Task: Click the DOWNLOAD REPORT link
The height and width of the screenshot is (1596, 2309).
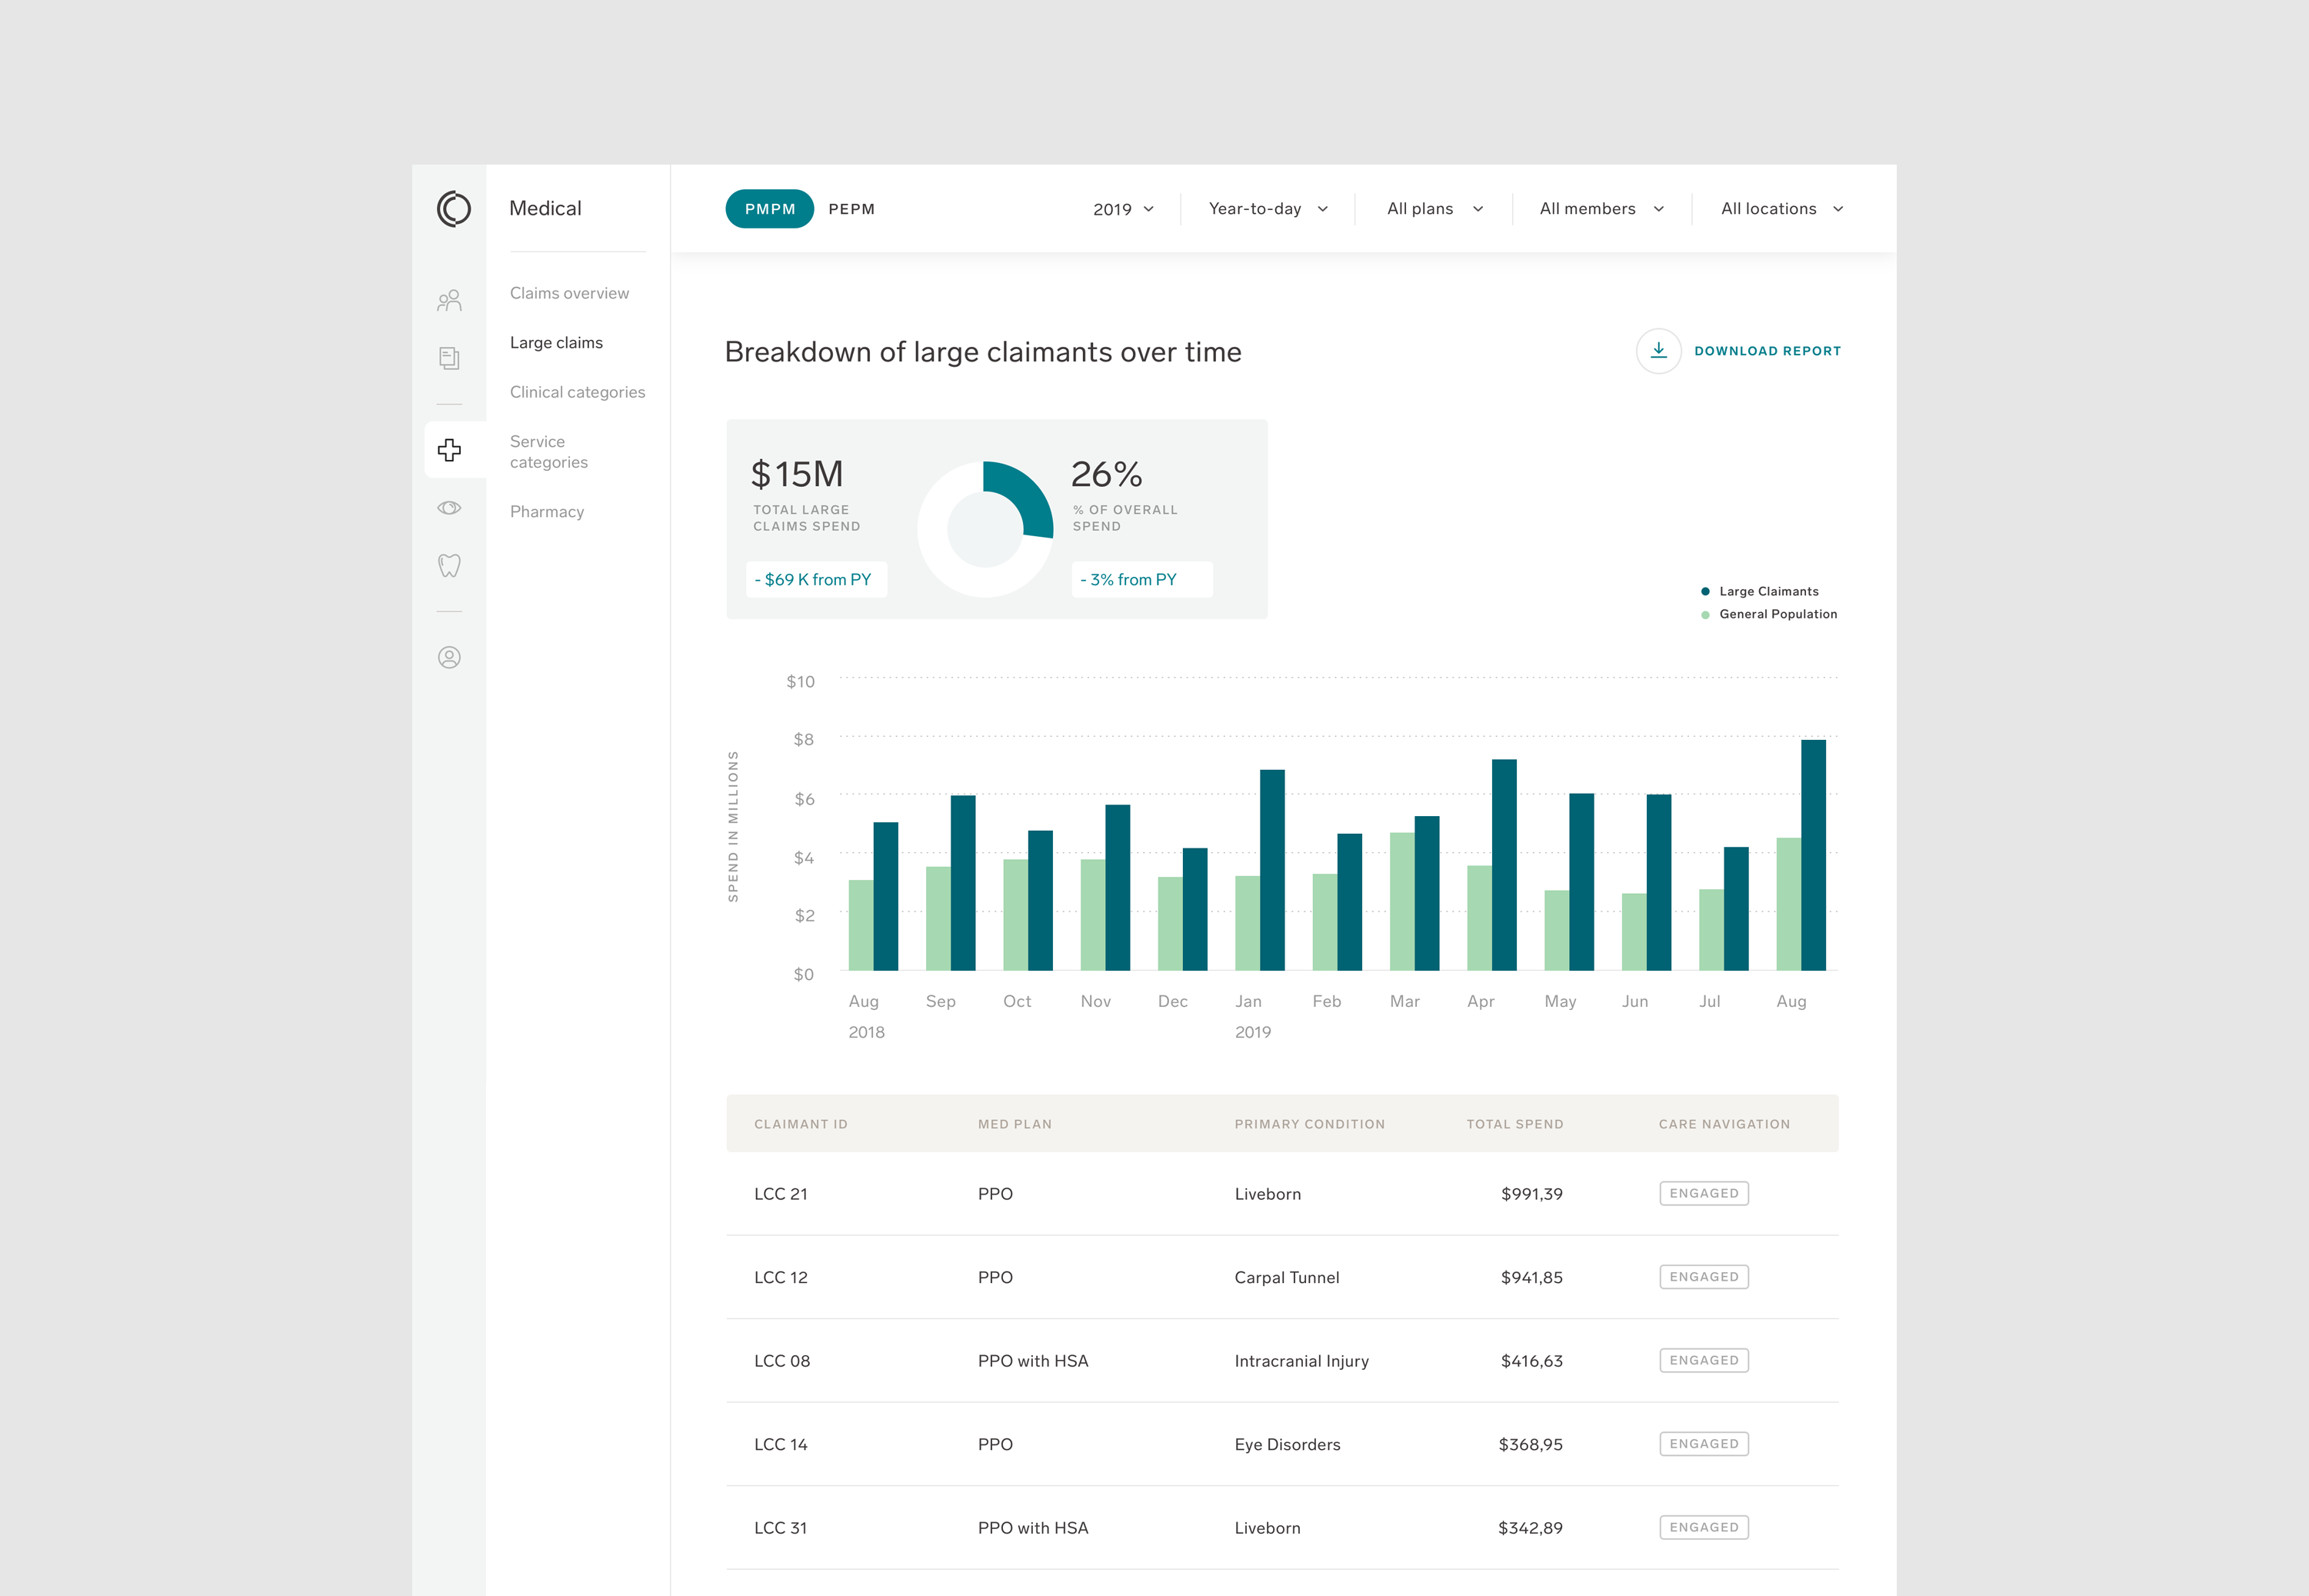Action: coord(1767,351)
